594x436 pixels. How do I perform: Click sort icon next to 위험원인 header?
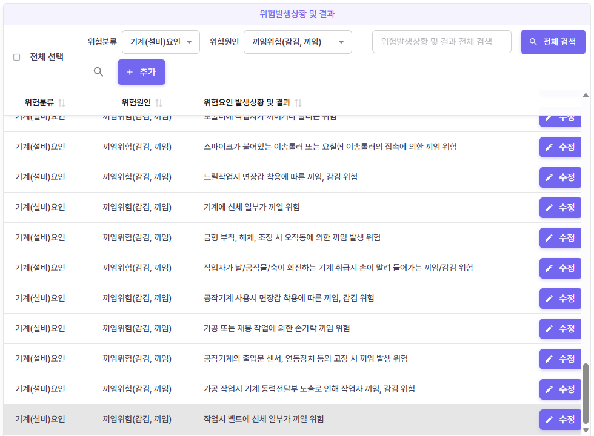(159, 103)
